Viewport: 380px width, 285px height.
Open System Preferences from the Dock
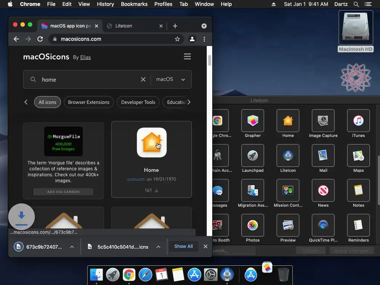tap(211, 275)
